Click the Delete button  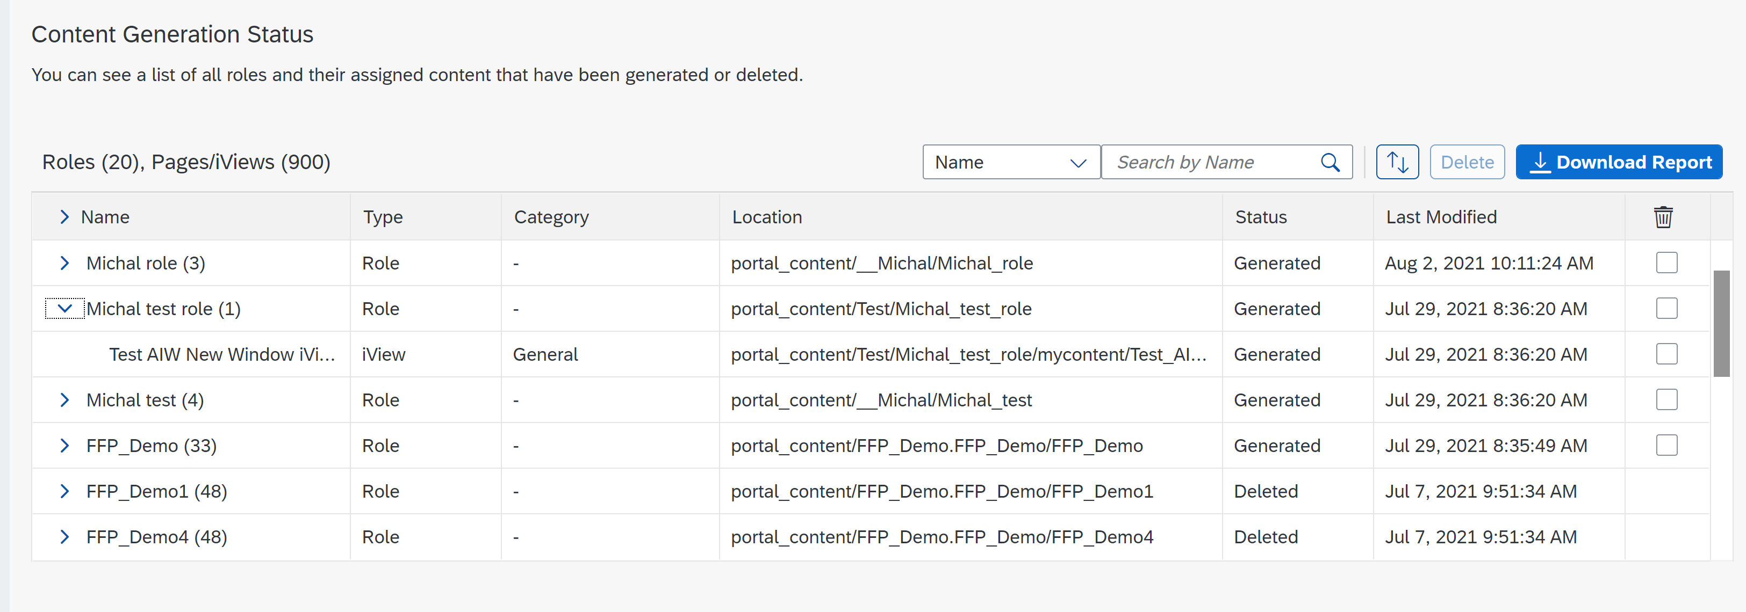pyautogui.click(x=1467, y=163)
